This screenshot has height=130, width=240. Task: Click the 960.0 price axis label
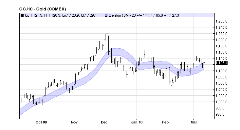pos(220,114)
